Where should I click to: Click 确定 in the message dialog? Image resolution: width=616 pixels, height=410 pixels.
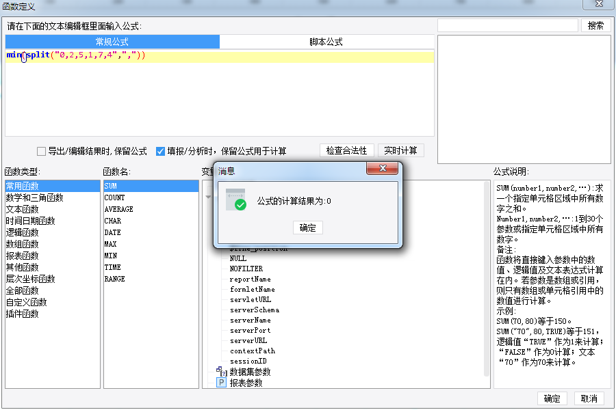pos(307,228)
